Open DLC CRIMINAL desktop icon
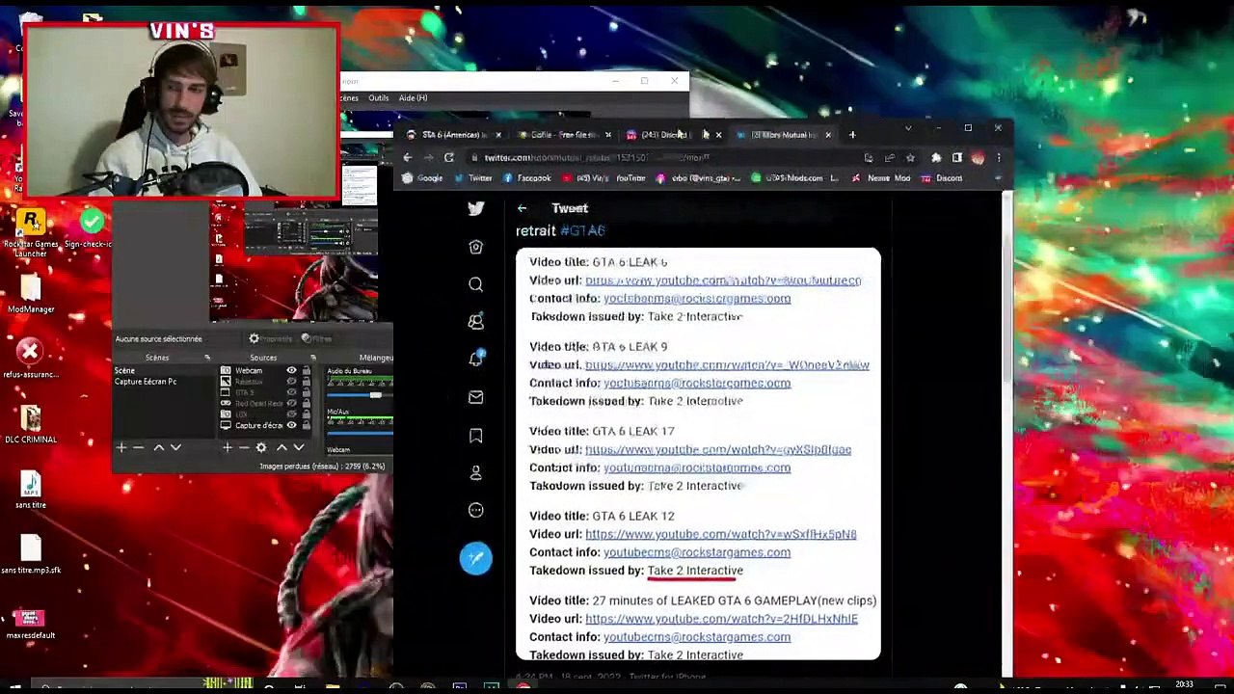 pos(31,424)
